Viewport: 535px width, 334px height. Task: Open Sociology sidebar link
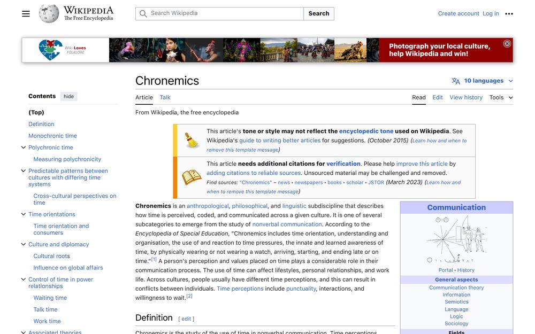click(x=456, y=324)
